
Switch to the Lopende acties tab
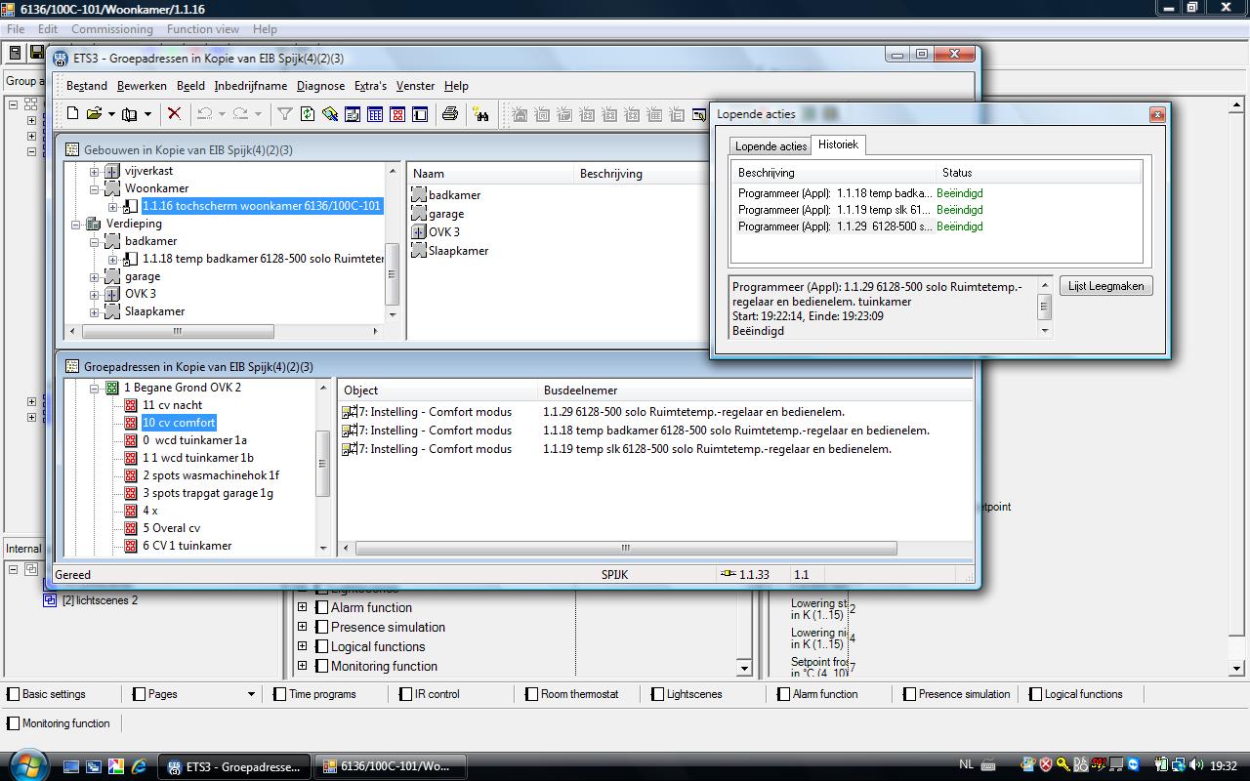click(x=771, y=146)
